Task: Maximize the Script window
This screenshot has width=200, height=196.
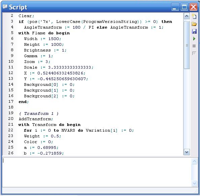Action: click(x=184, y=7)
